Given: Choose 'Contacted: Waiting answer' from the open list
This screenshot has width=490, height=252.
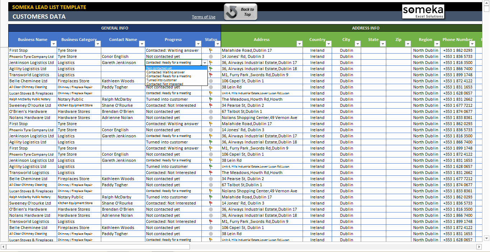Looking at the screenshot, I should [x=176, y=72].
